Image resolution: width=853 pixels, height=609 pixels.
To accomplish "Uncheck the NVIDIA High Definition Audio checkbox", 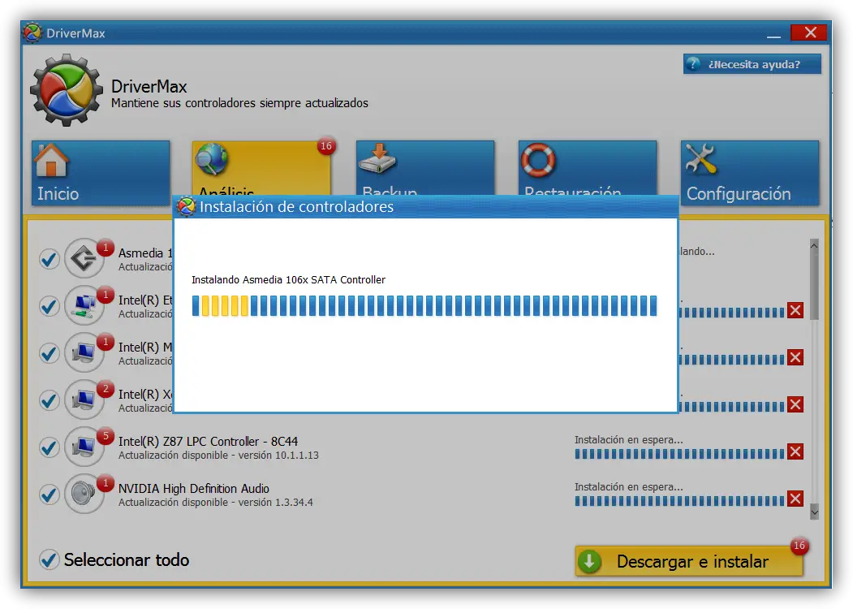I will click(x=49, y=495).
